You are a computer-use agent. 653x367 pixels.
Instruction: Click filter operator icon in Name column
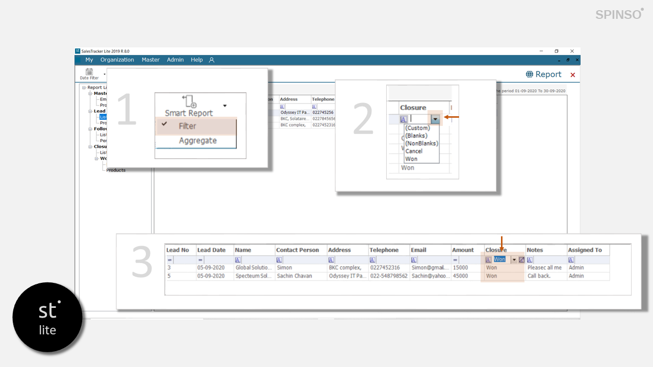pos(238,260)
